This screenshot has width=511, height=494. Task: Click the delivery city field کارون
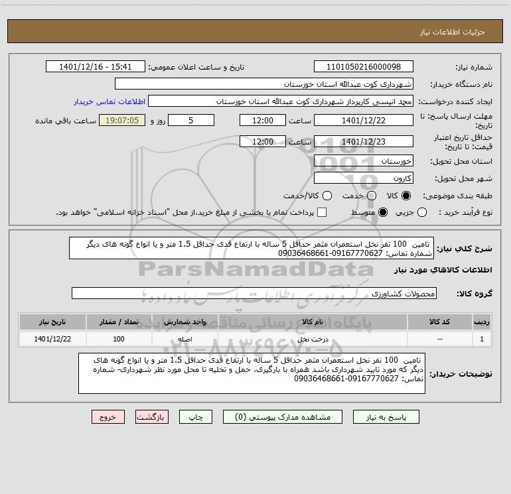click(x=364, y=178)
